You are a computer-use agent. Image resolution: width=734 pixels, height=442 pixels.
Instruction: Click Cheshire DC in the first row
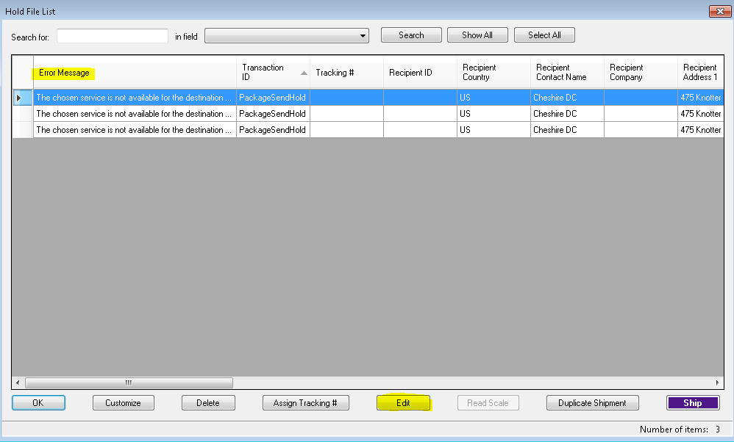point(567,98)
